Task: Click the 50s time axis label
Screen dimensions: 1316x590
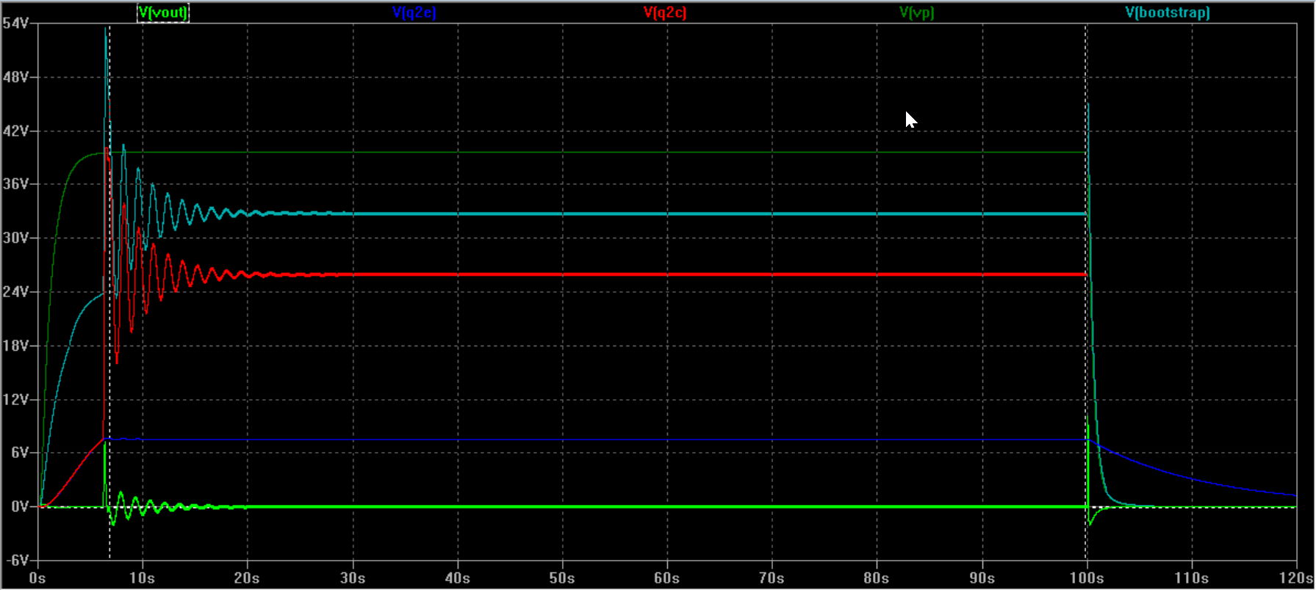Action: coord(562,578)
